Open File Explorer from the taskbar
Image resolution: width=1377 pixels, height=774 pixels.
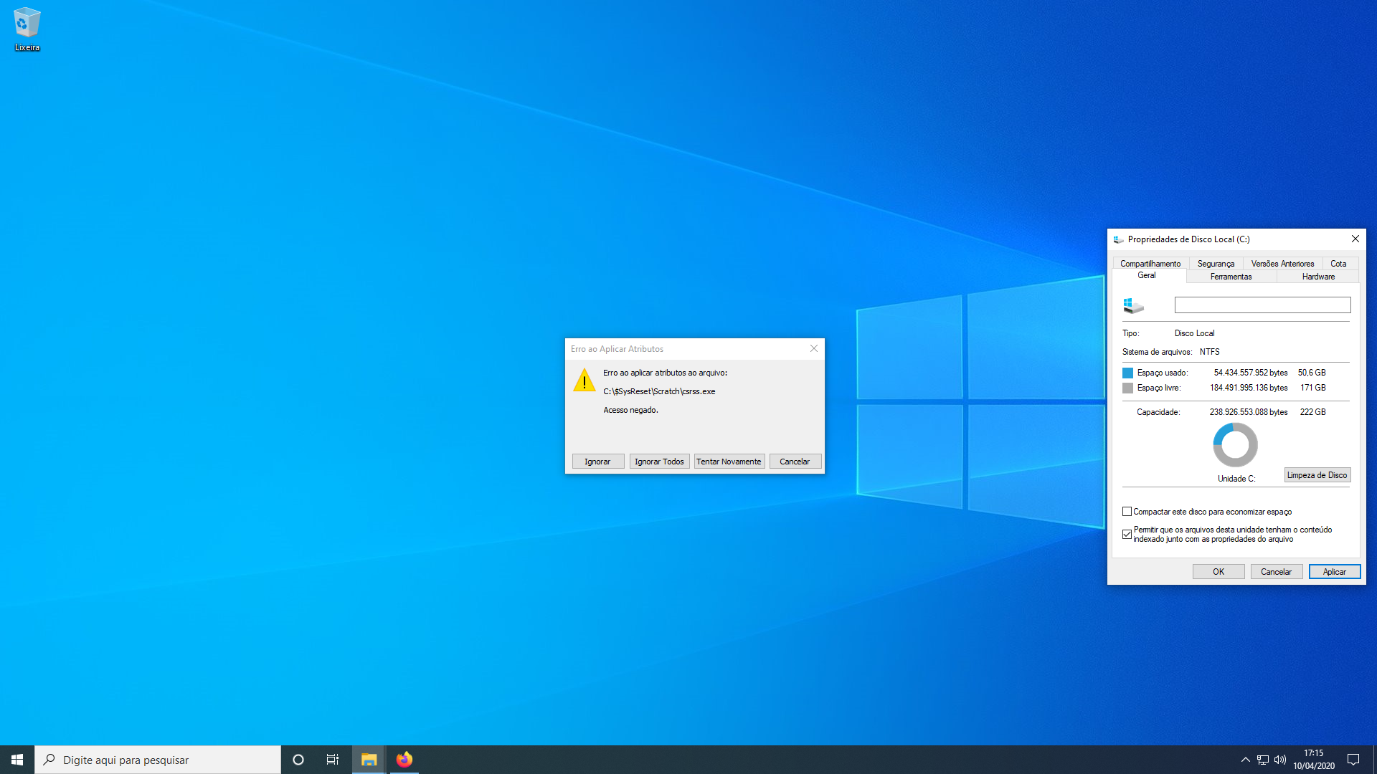[x=369, y=760]
